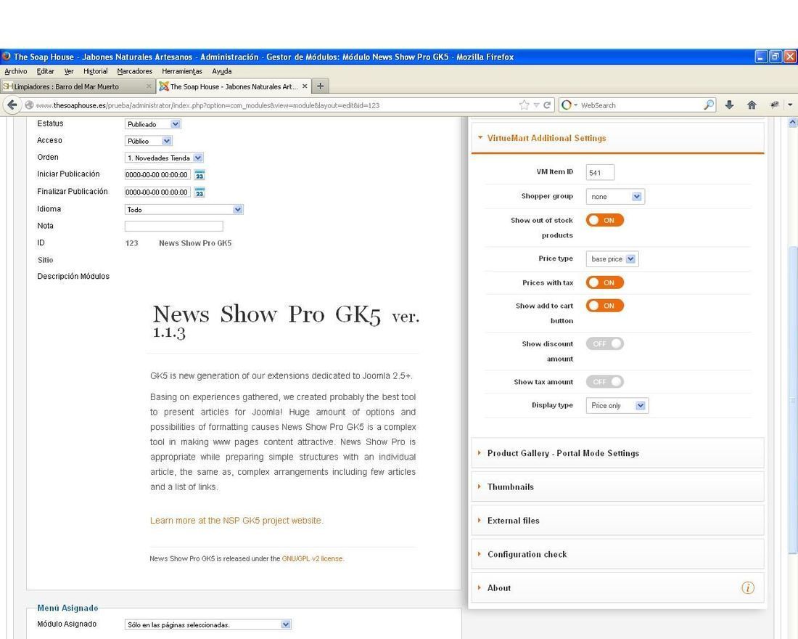Open the search engine selector icon

point(569,105)
